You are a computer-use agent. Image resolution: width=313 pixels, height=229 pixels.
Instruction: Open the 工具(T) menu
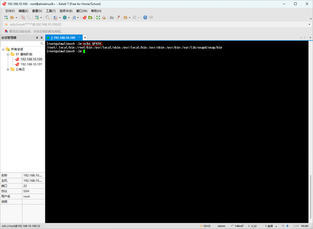tap(51, 11)
